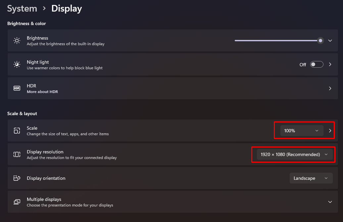The width and height of the screenshot is (343, 222).
Task: Click the Scale icon beside Scale setting
Action: [x=17, y=130]
